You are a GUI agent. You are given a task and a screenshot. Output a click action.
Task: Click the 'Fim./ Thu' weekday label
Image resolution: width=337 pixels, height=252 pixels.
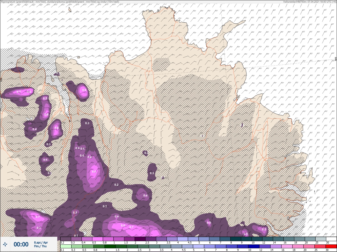tap(40, 246)
